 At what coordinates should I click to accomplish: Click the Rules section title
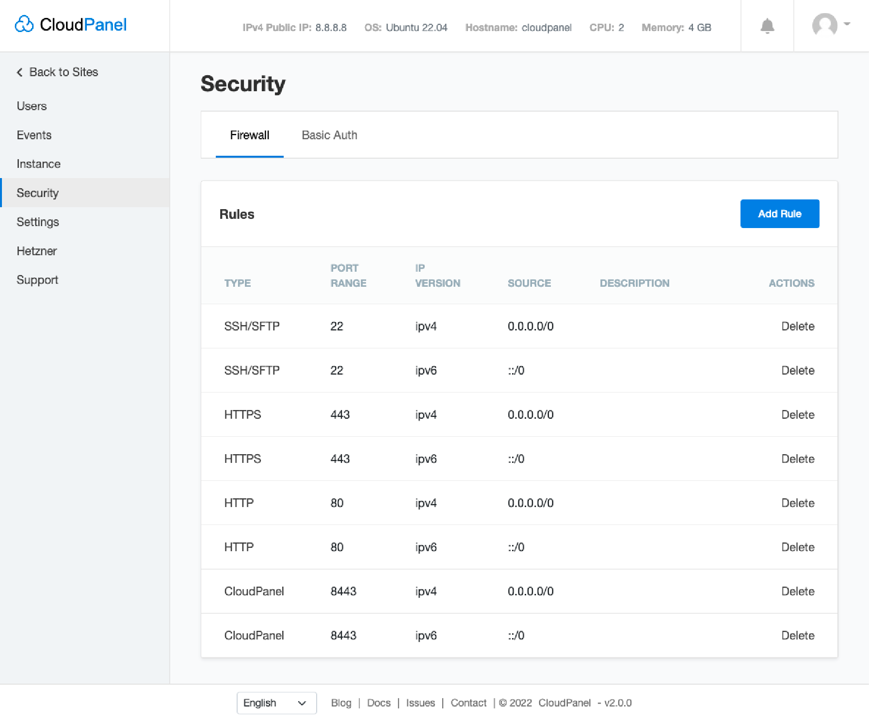237,214
